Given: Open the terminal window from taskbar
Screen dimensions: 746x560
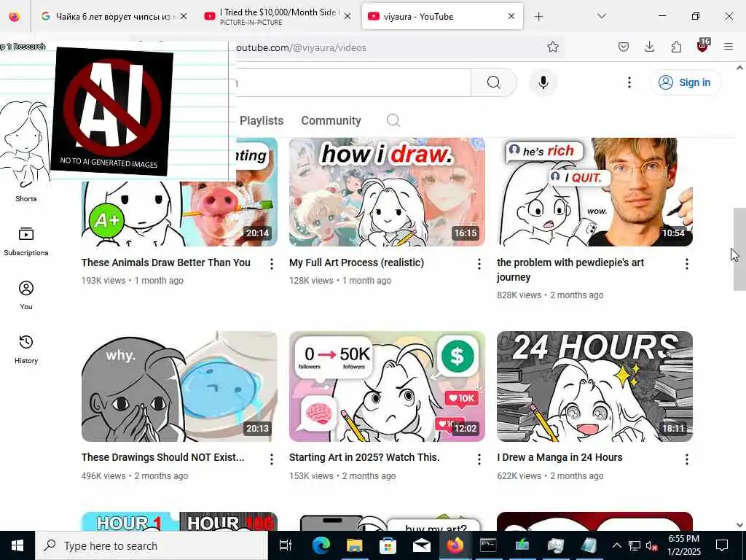Looking at the screenshot, I should click(488, 545).
